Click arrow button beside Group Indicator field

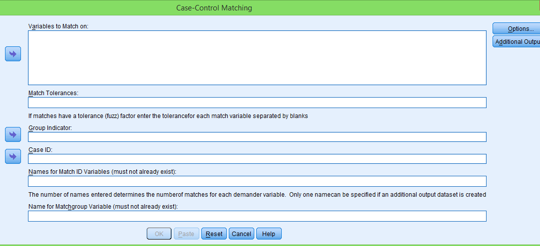coord(13,134)
